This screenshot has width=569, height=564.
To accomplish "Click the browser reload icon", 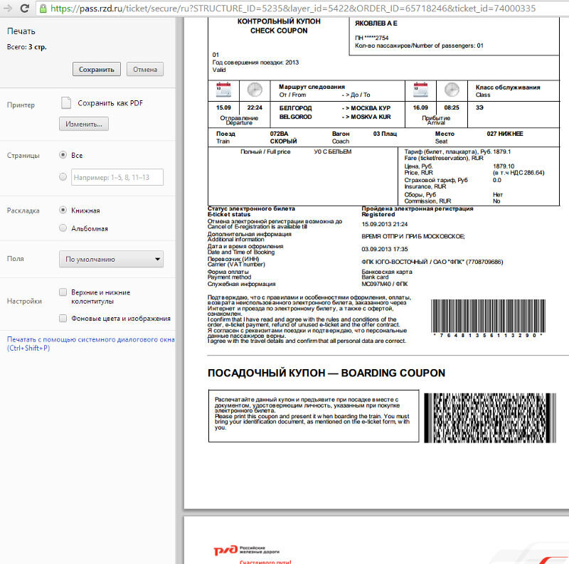I will (x=25, y=8).
